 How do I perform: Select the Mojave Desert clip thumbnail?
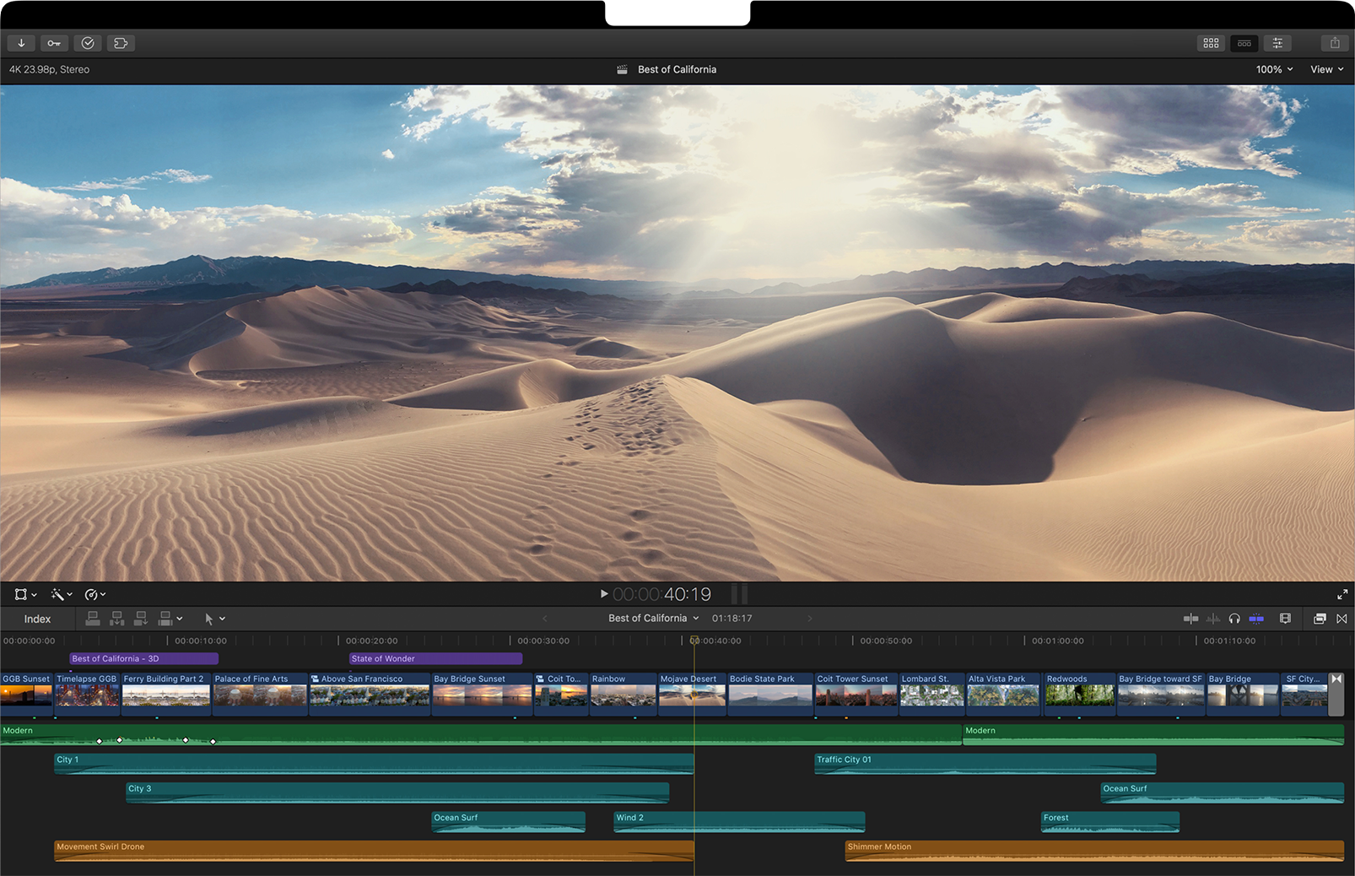coord(692,694)
